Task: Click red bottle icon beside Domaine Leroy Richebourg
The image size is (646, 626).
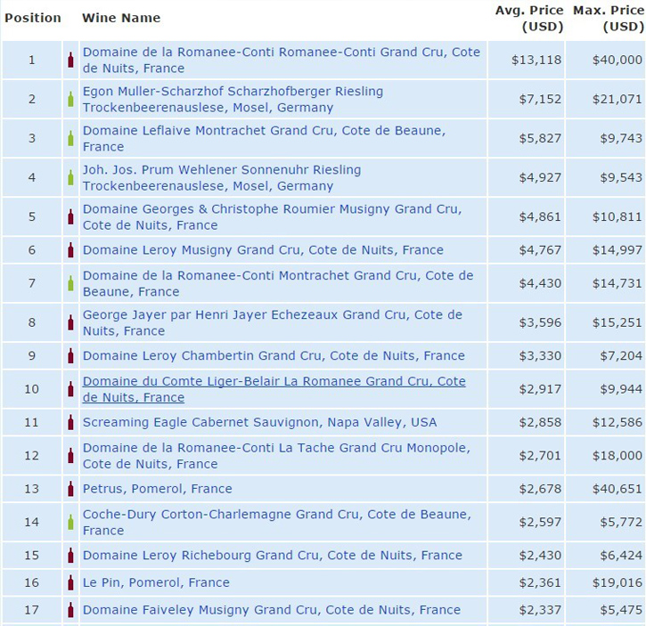Action: point(70,556)
